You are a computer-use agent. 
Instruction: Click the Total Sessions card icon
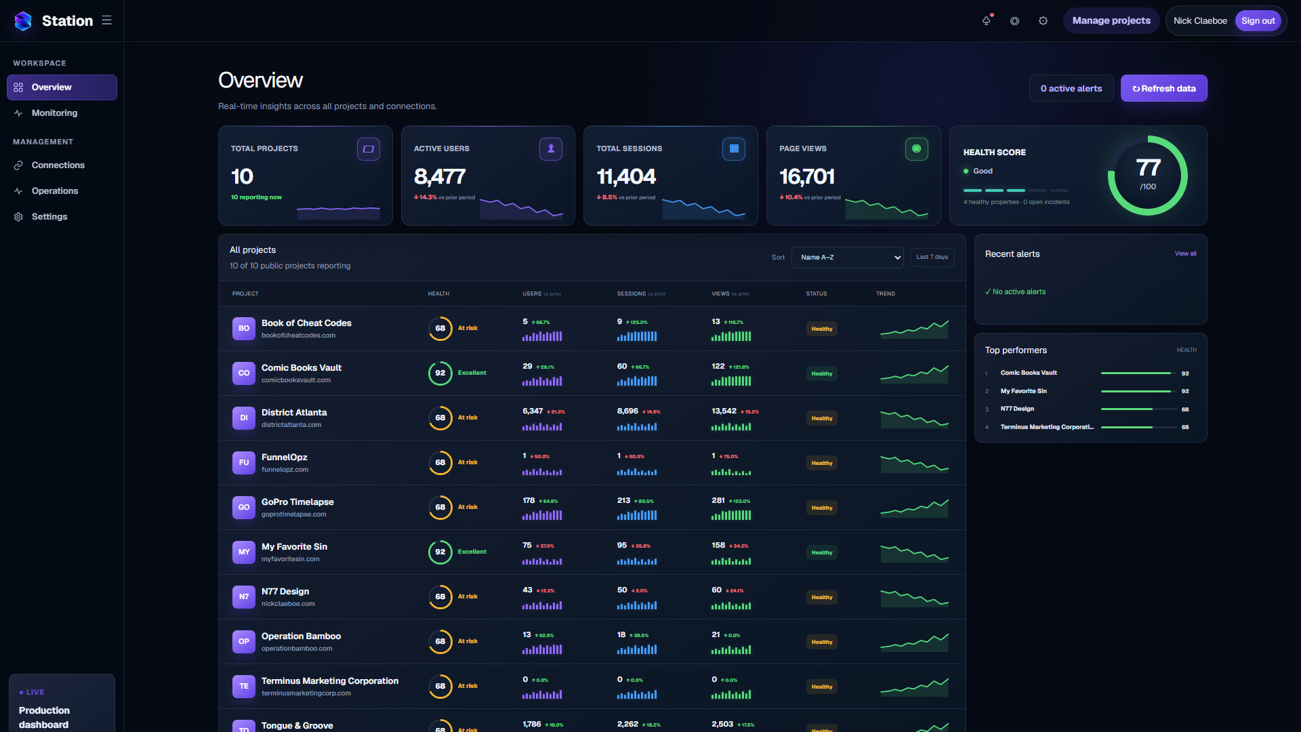(734, 149)
